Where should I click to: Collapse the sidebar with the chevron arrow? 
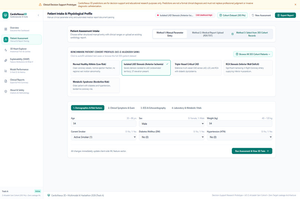tap(38, 15)
